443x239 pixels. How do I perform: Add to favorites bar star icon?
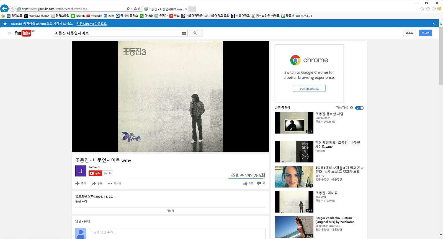(3, 16)
